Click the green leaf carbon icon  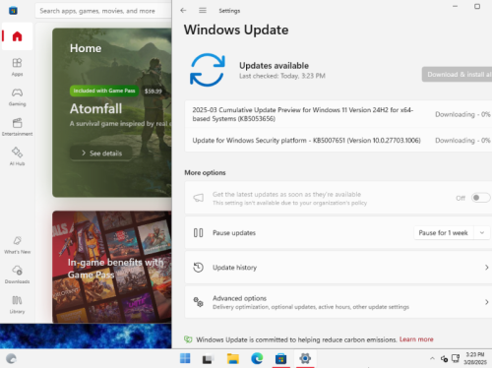(x=188, y=339)
